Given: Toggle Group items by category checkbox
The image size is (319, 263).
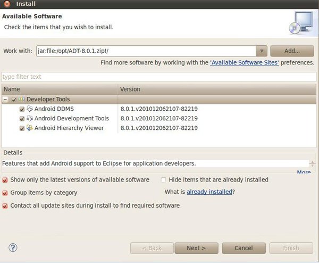Looking at the screenshot, I should click(x=5, y=193).
